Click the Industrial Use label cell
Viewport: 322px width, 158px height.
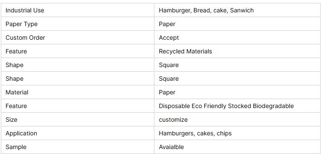tap(78, 10)
